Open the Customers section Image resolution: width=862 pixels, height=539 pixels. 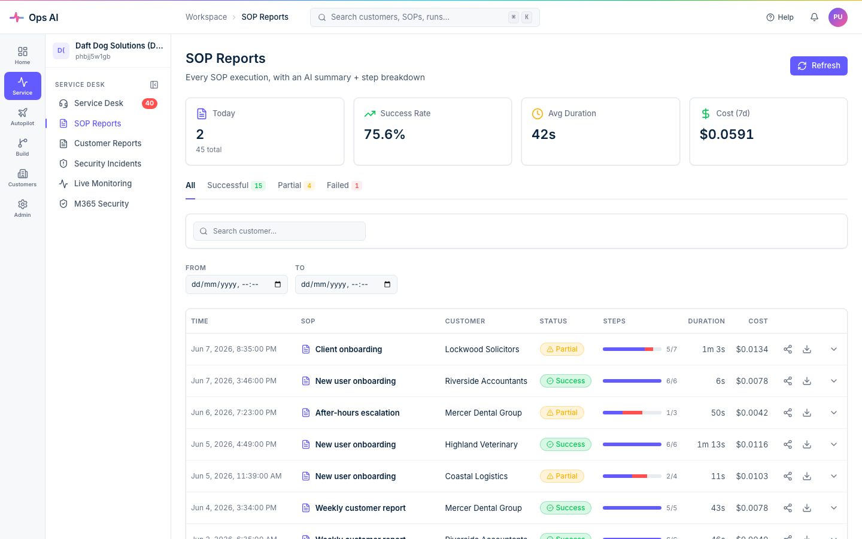pos(23,178)
